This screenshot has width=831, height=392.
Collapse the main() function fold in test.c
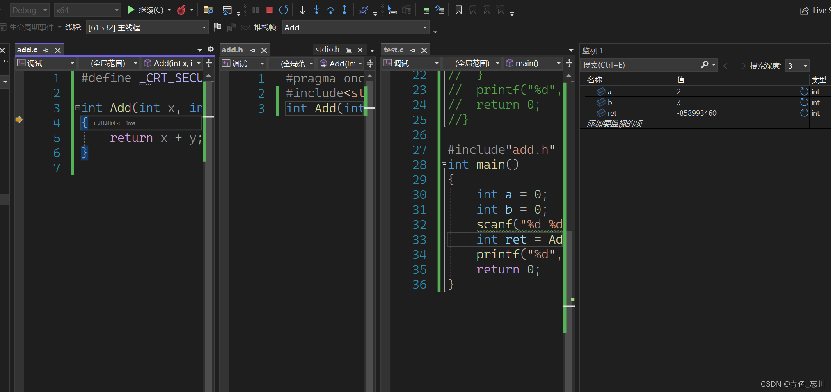(x=444, y=165)
